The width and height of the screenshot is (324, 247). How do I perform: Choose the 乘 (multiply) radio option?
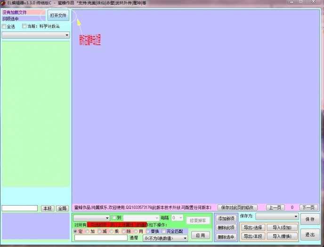click(x=112, y=231)
